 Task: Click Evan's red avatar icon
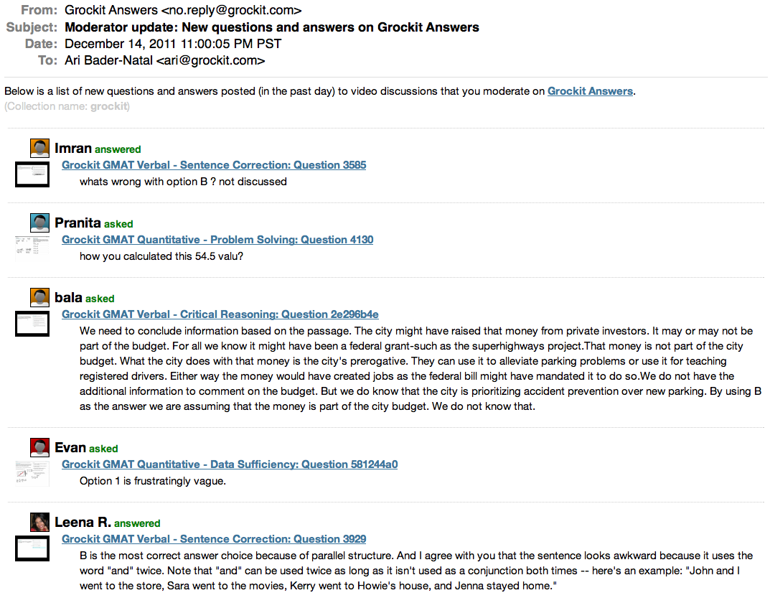pos(39,447)
